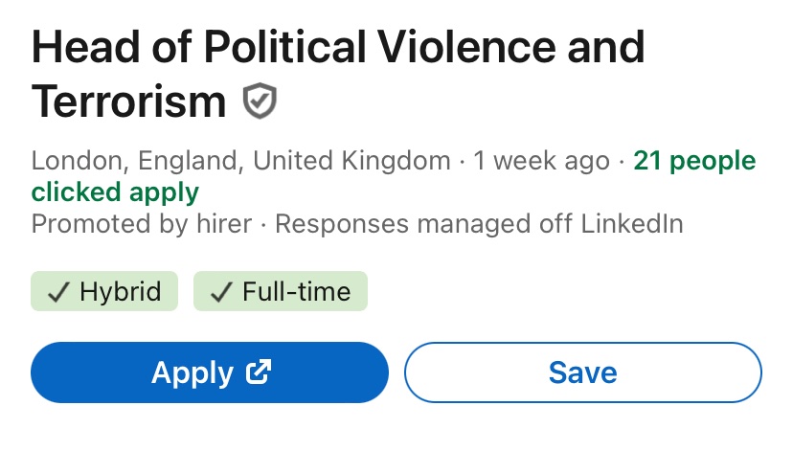
Task: Click 'Responses managed off LinkedIn' text
Action: pos(479,224)
